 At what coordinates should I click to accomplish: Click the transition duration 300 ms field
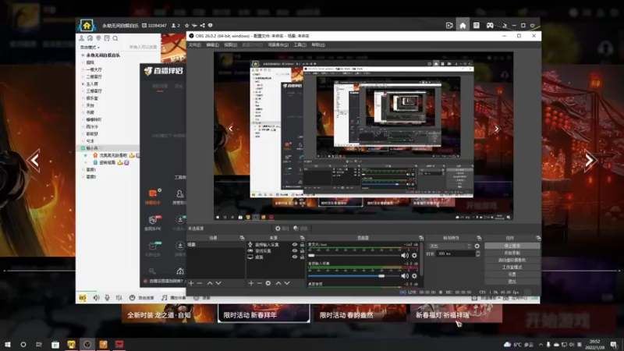(456, 253)
